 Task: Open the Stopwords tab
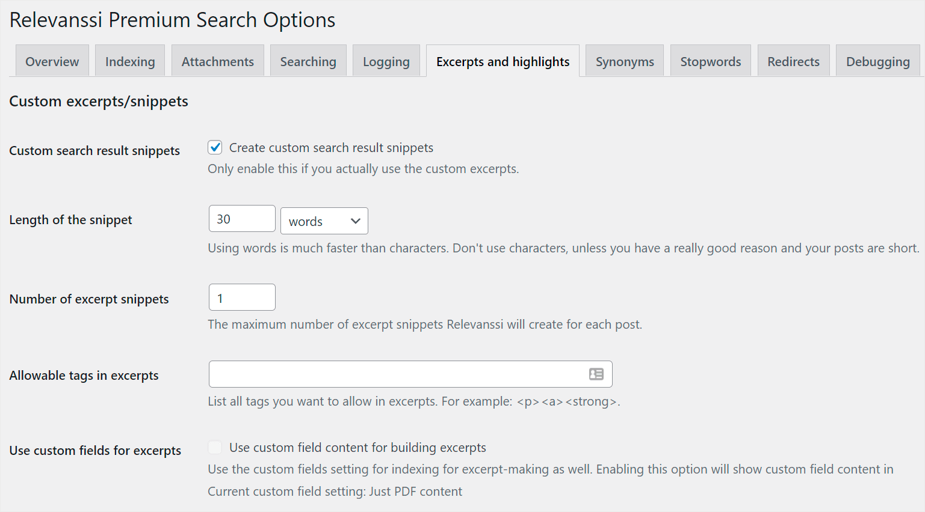click(710, 61)
